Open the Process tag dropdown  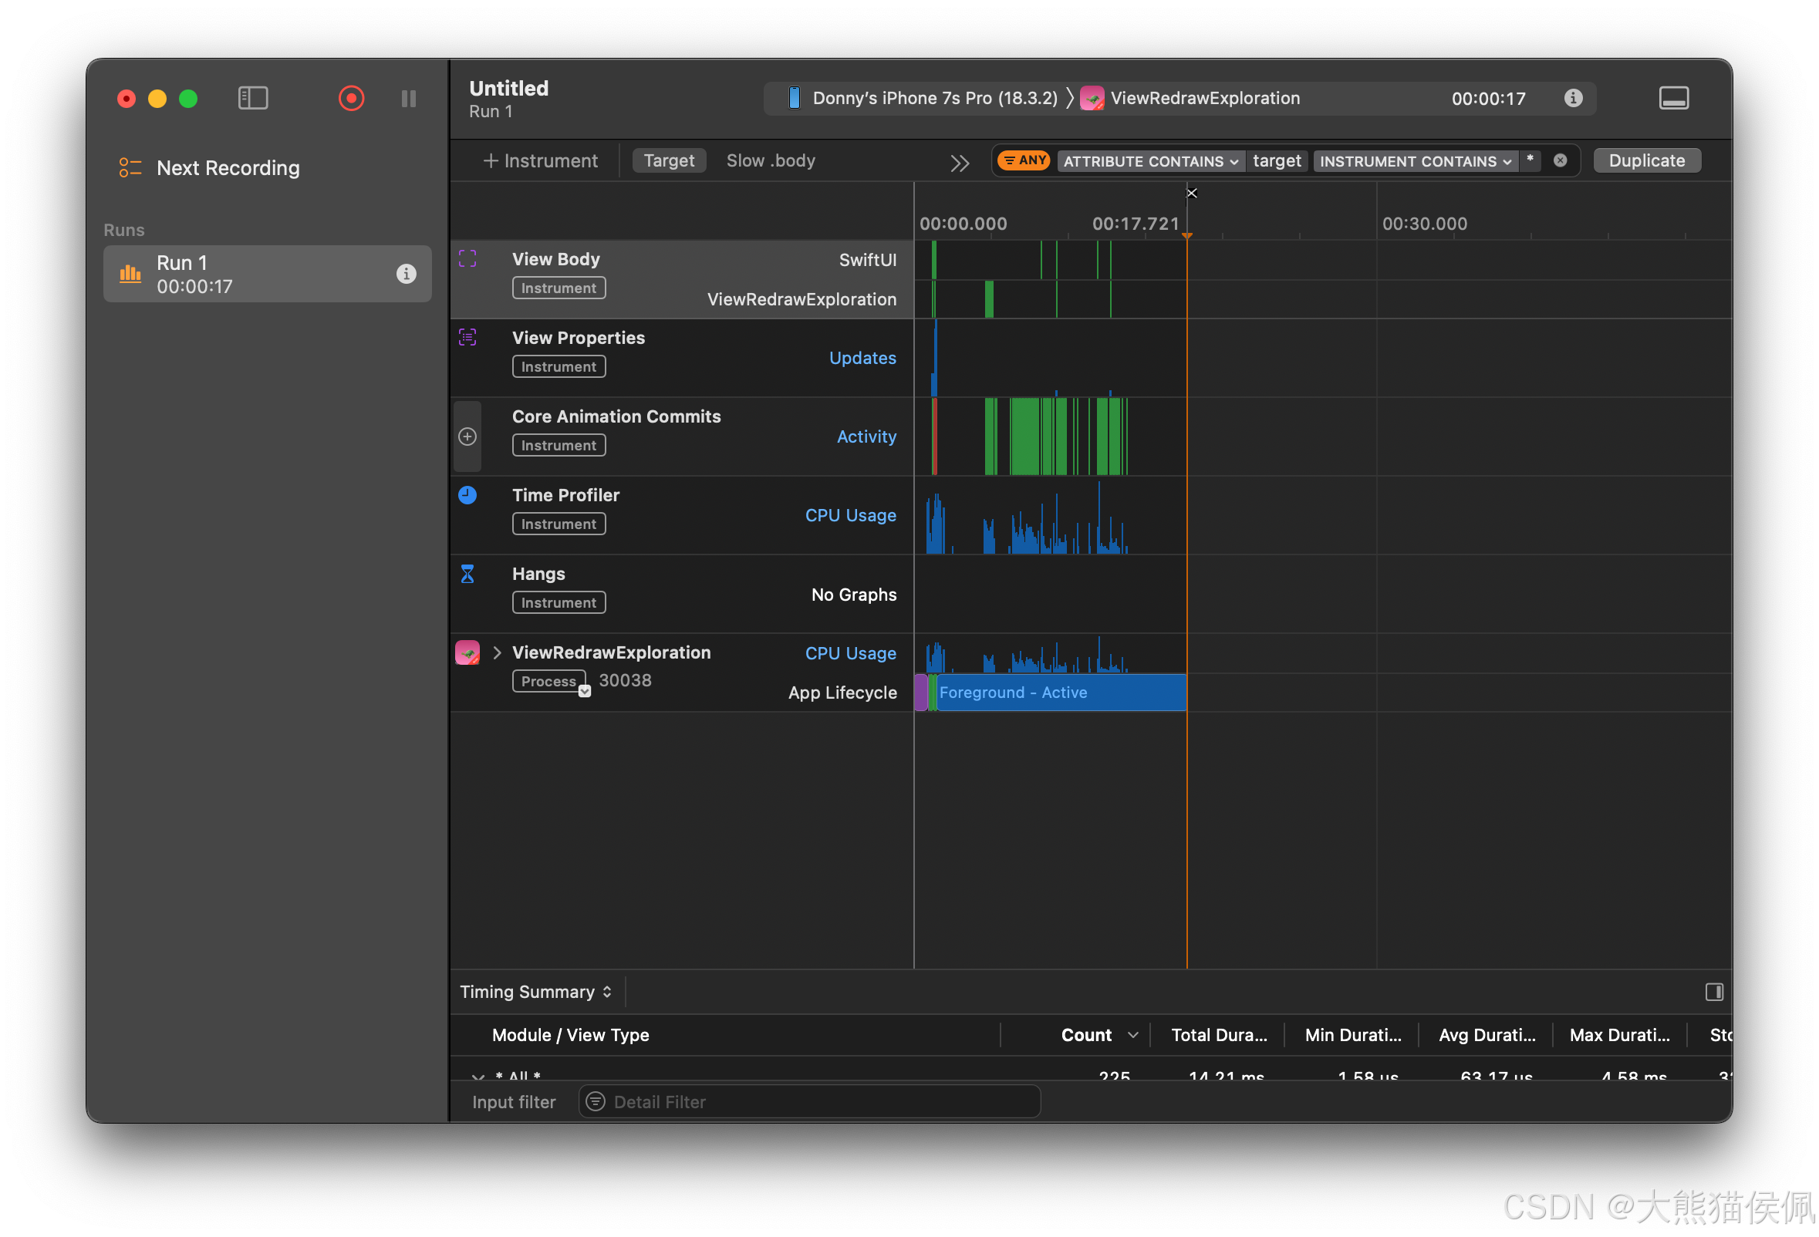click(x=584, y=691)
